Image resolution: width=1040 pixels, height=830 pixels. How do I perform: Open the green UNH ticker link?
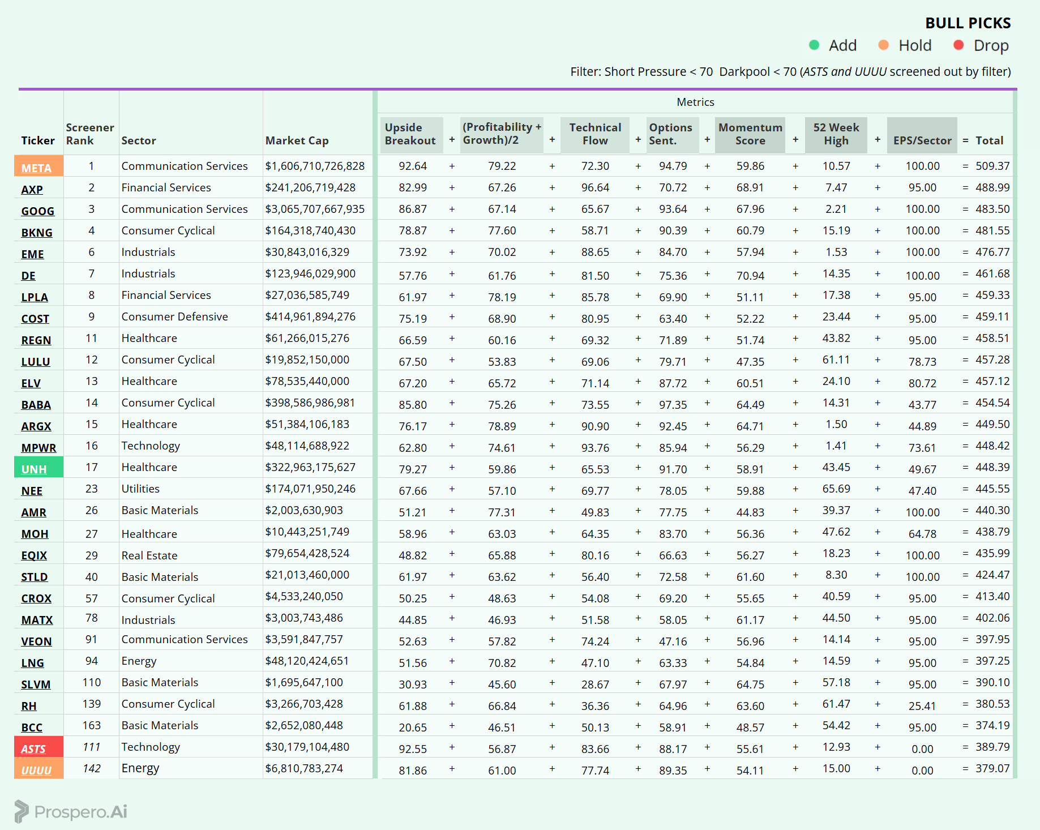point(34,469)
